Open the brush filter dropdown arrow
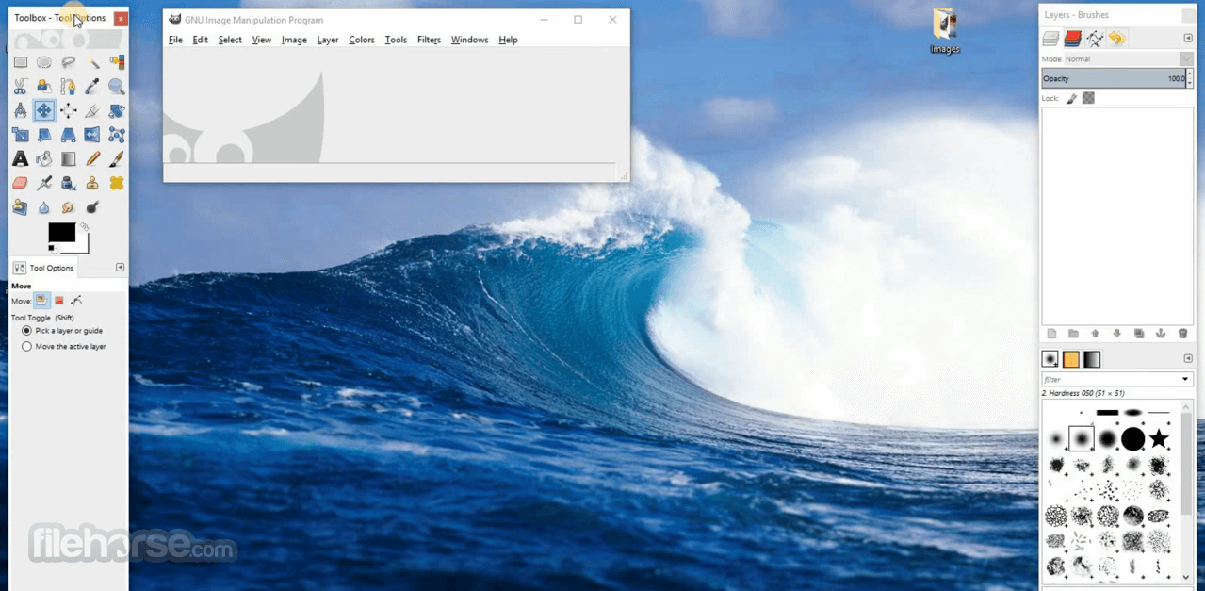This screenshot has height=591, width=1205. click(1185, 379)
